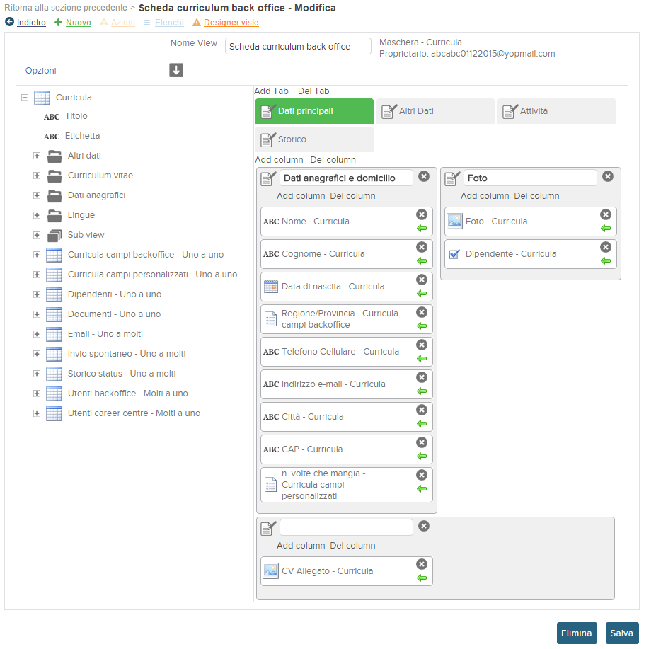
Task: Expand the Curriculum vitae folder
Action: (x=37, y=176)
